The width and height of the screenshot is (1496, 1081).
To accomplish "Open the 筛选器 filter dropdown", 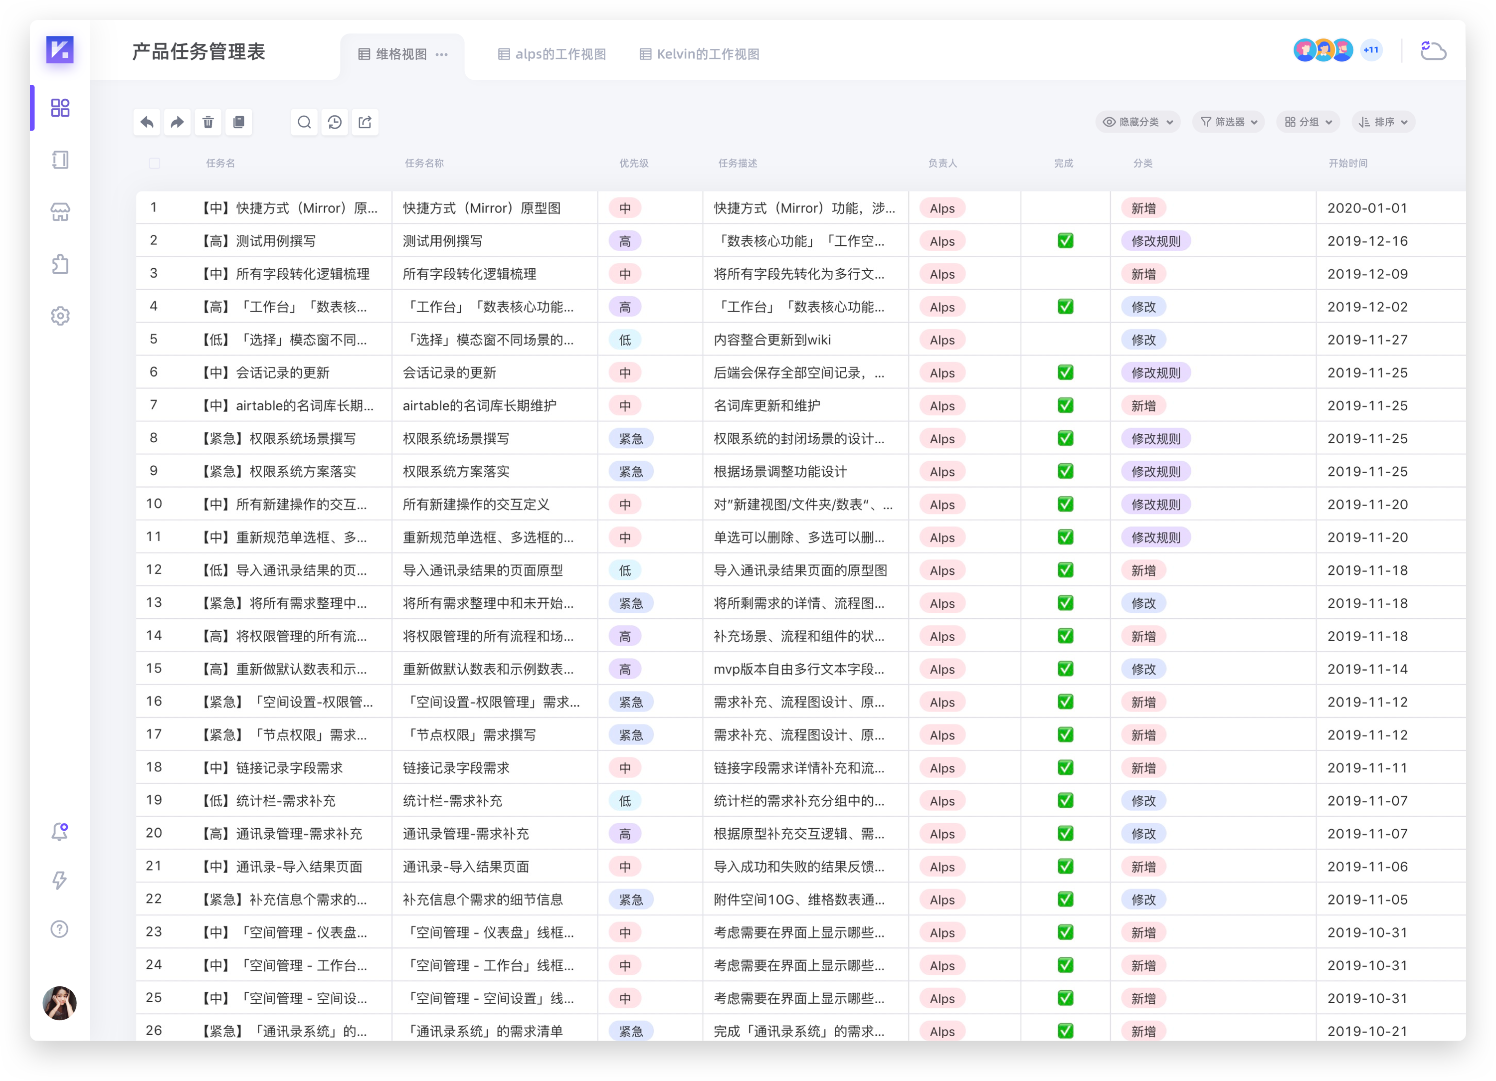I will tap(1229, 122).
